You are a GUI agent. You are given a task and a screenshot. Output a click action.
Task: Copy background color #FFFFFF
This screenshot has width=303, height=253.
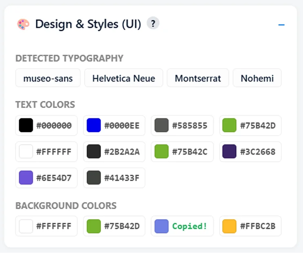[x=46, y=226]
